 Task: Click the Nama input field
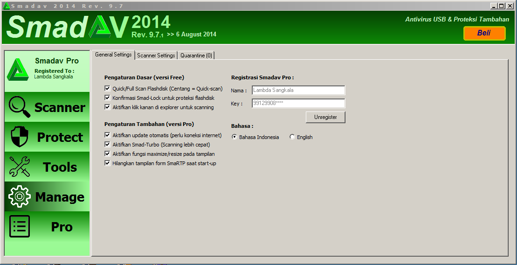coord(298,90)
